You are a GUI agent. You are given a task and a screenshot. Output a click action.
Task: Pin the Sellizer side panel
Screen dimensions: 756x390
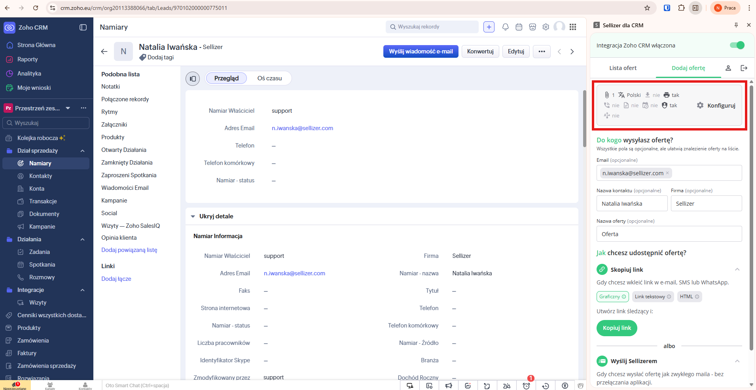click(x=736, y=25)
